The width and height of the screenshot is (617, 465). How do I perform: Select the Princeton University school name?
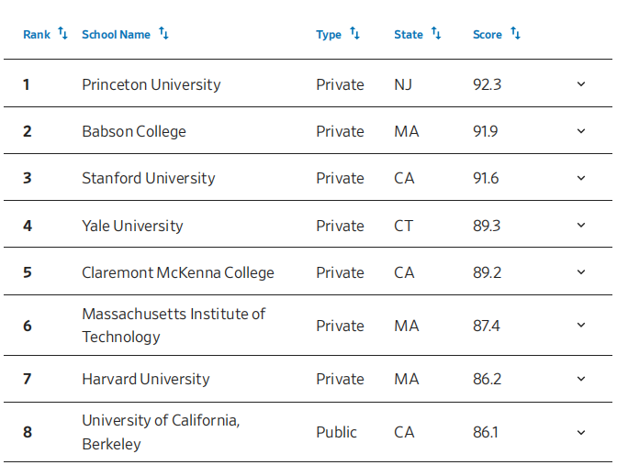pyautogui.click(x=151, y=84)
